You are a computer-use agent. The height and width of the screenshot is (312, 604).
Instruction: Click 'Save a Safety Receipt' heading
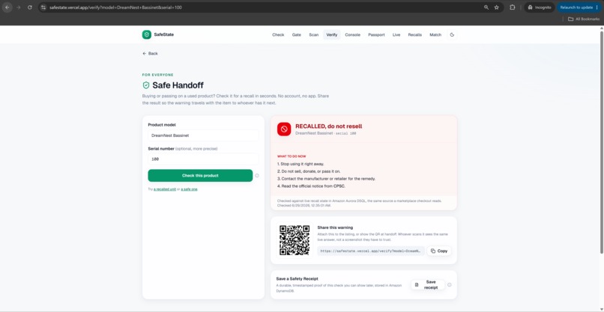[x=297, y=278]
